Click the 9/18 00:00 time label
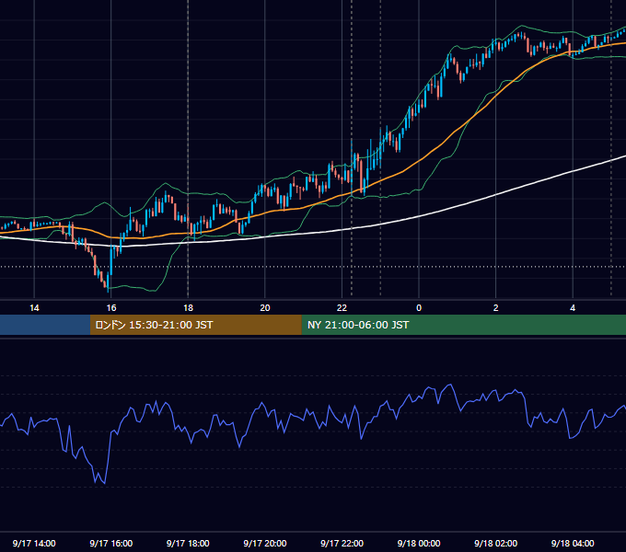This screenshot has width=626, height=552. point(419,543)
